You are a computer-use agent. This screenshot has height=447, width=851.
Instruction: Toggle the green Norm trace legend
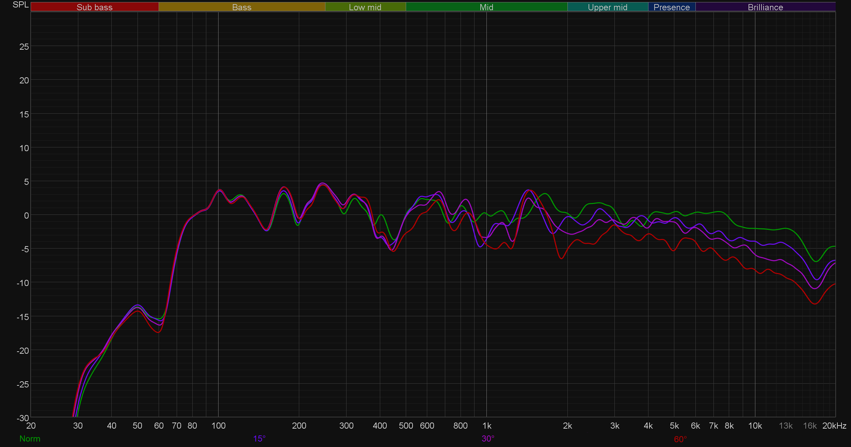pos(30,438)
